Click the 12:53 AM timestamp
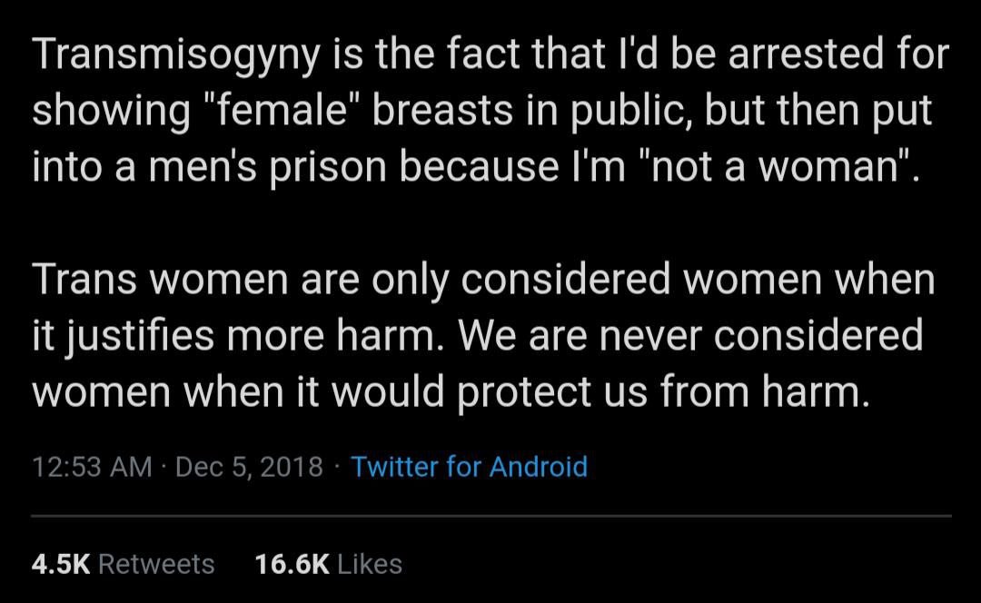The image size is (981, 603). tap(92, 467)
